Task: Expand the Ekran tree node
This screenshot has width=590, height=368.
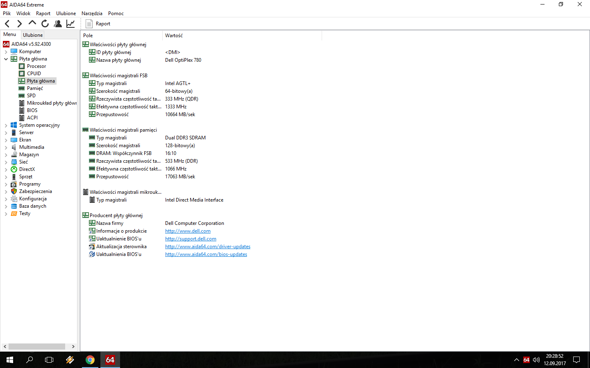Action: click(x=6, y=140)
